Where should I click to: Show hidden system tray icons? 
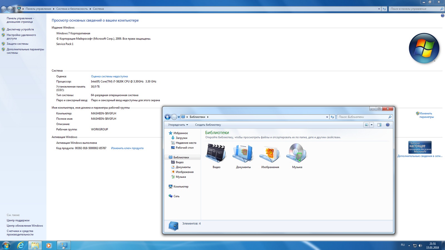409,246
